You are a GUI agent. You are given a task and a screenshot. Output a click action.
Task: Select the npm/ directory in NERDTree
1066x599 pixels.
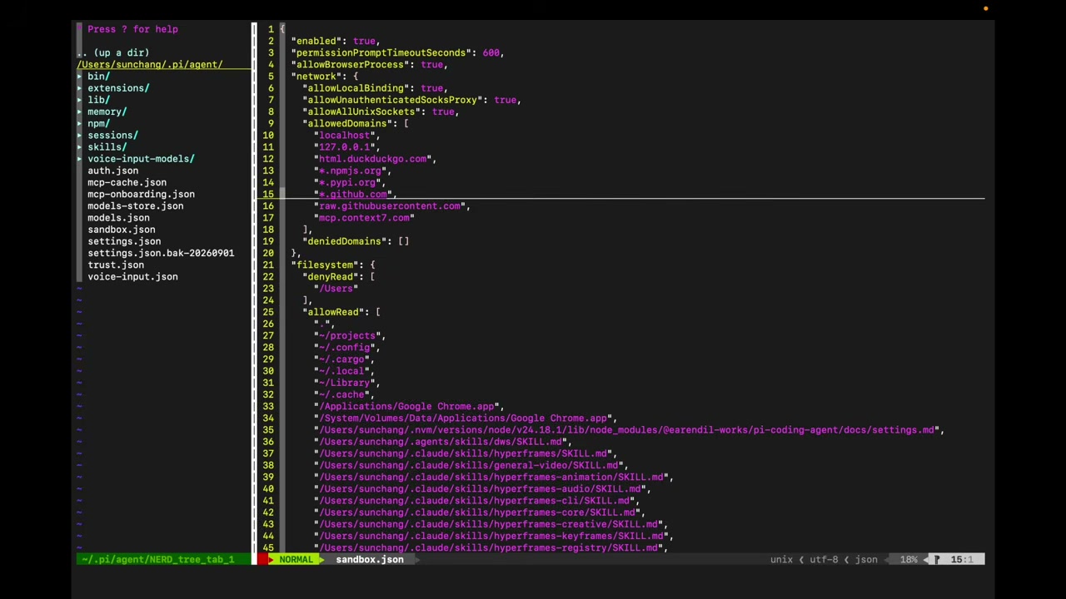coord(98,124)
